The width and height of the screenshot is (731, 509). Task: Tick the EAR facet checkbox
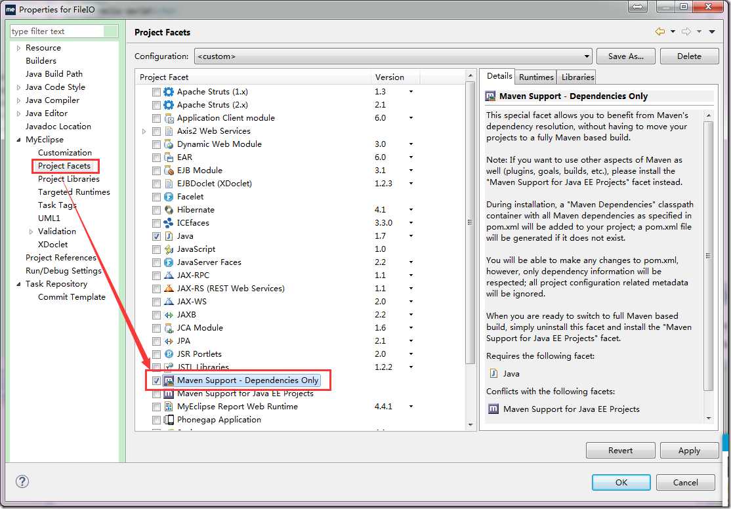[x=156, y=157]
